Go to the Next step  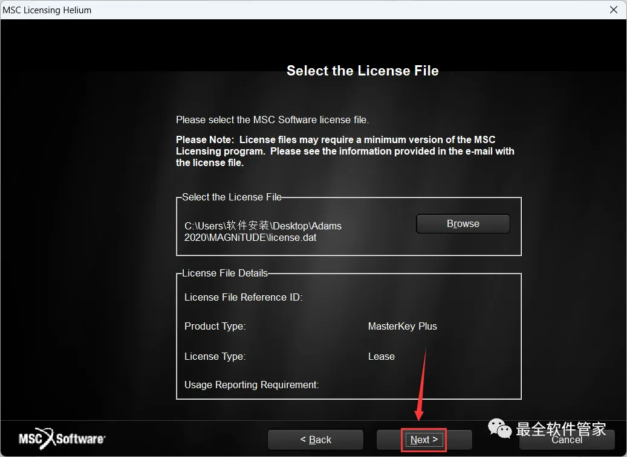coord(424,440)
